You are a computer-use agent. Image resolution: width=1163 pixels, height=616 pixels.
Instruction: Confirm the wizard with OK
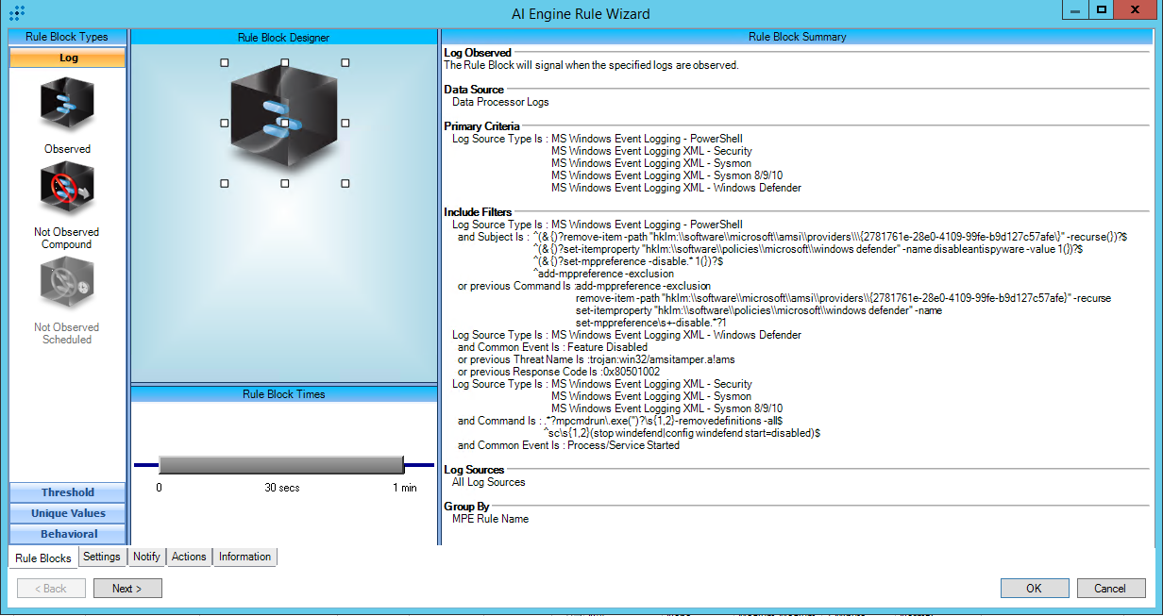pos(1034,589)
